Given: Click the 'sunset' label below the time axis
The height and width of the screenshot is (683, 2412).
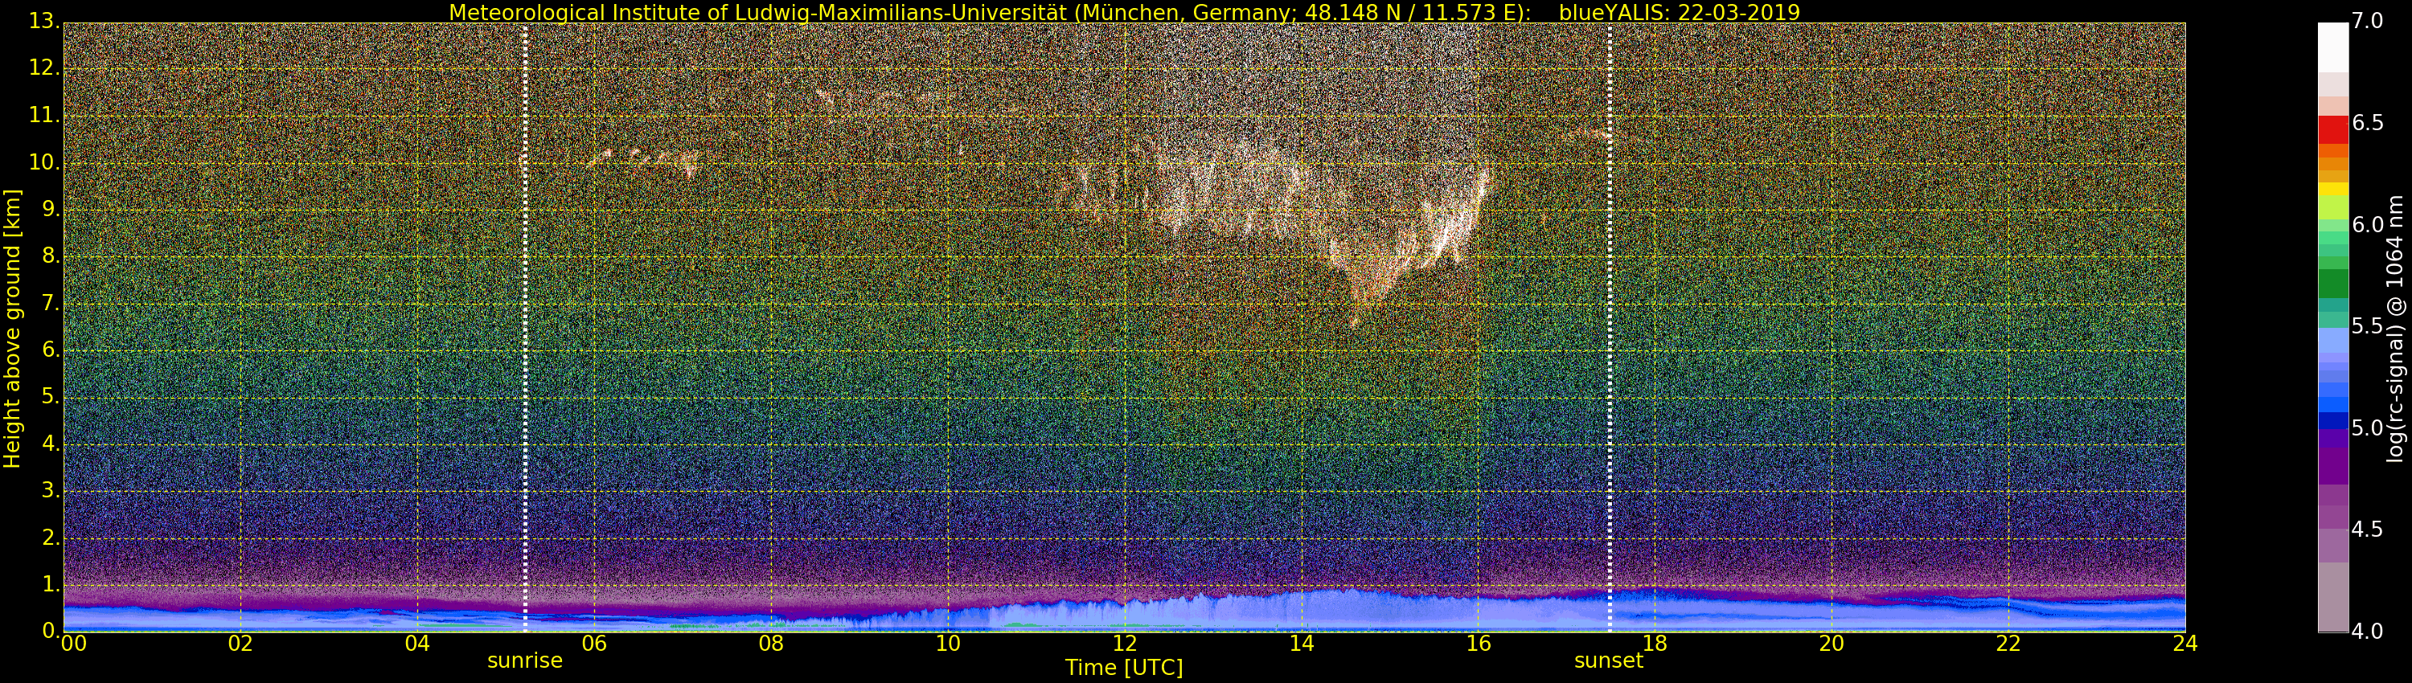Looking at the screenshot, I should tap(1609, 661).
